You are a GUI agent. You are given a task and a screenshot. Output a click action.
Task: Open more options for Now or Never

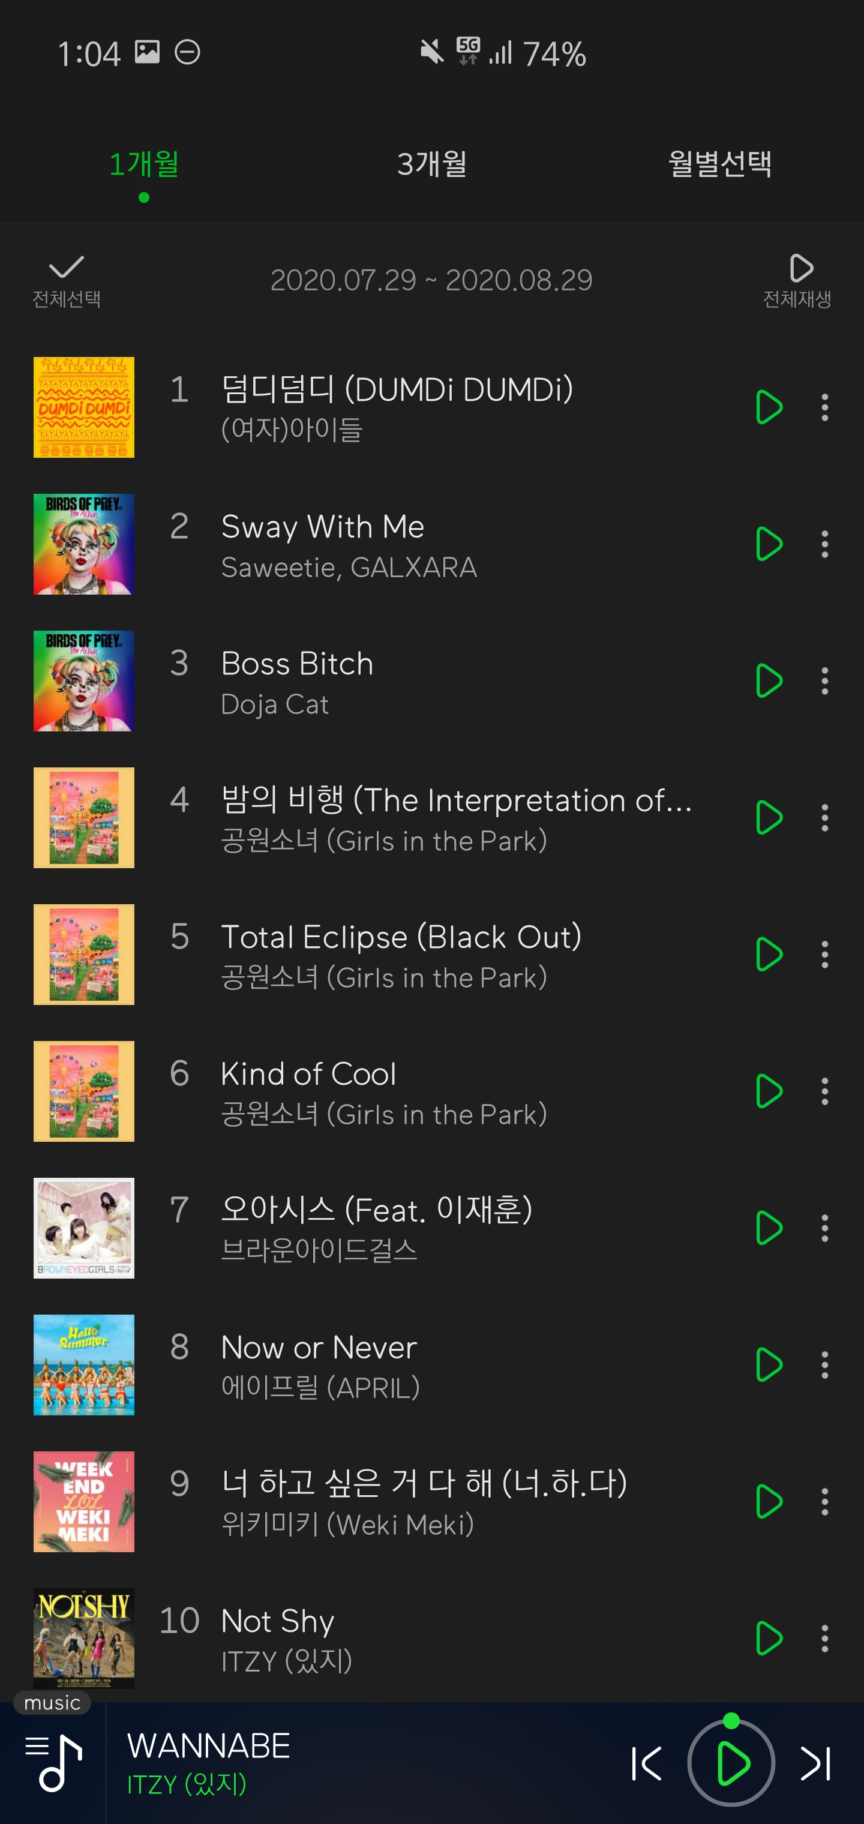[x=824, y=1364]
